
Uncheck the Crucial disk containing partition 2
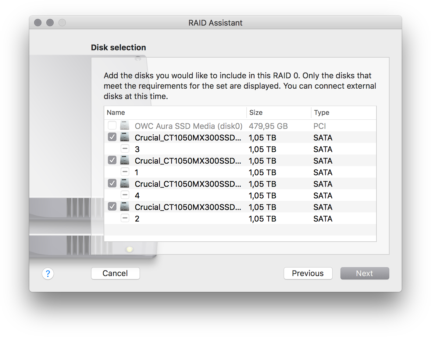pyautogui.click(x=112, y=207)
